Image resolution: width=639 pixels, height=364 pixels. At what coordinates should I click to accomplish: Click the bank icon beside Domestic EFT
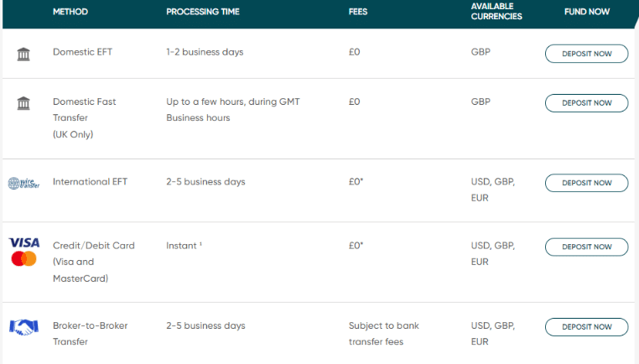point(23,54)
